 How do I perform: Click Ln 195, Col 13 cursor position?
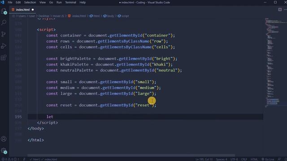(204, 159)
